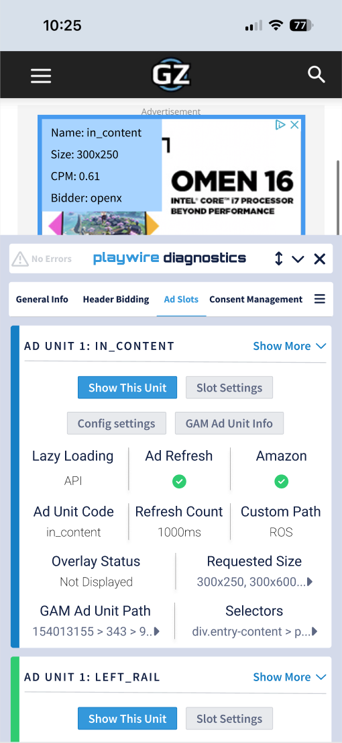Screen dimensions: 342x743
Task: Open the site hamburger menu
Action: pyautogui.click(x=41, y=75)
